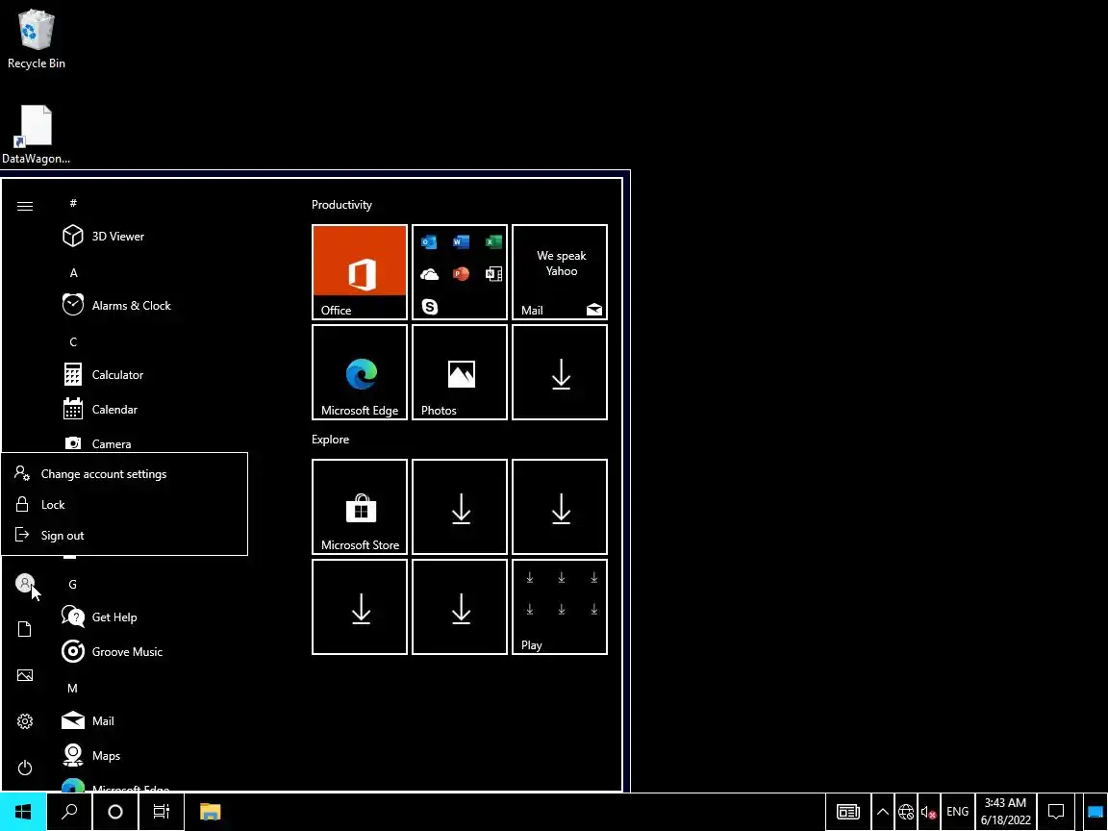Click the 'G' letter header
The width and height of the screenshot is (1108, 831).
point(73,585)
